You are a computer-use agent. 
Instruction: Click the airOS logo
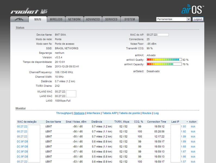pyautogui.click(x=193, y=9)
